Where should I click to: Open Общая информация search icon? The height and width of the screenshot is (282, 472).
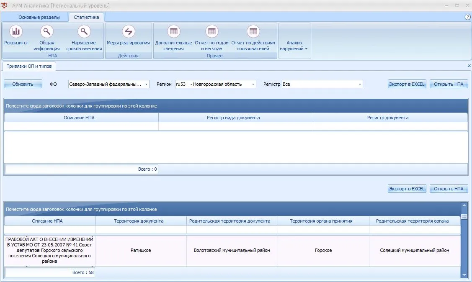[46, 31]
